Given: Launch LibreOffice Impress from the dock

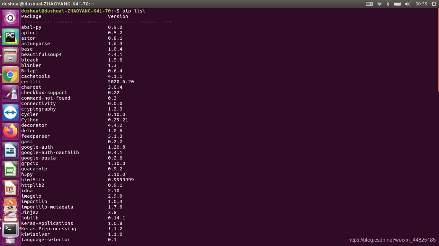Looking at the screenshot, I should (x=10, y=188).
